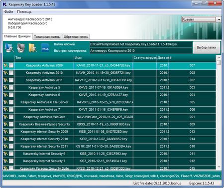The width and height of the screenshot is (224, 188).
Task: Check the box for Kaspersky Antivirus 7
Action: point(11,110)
